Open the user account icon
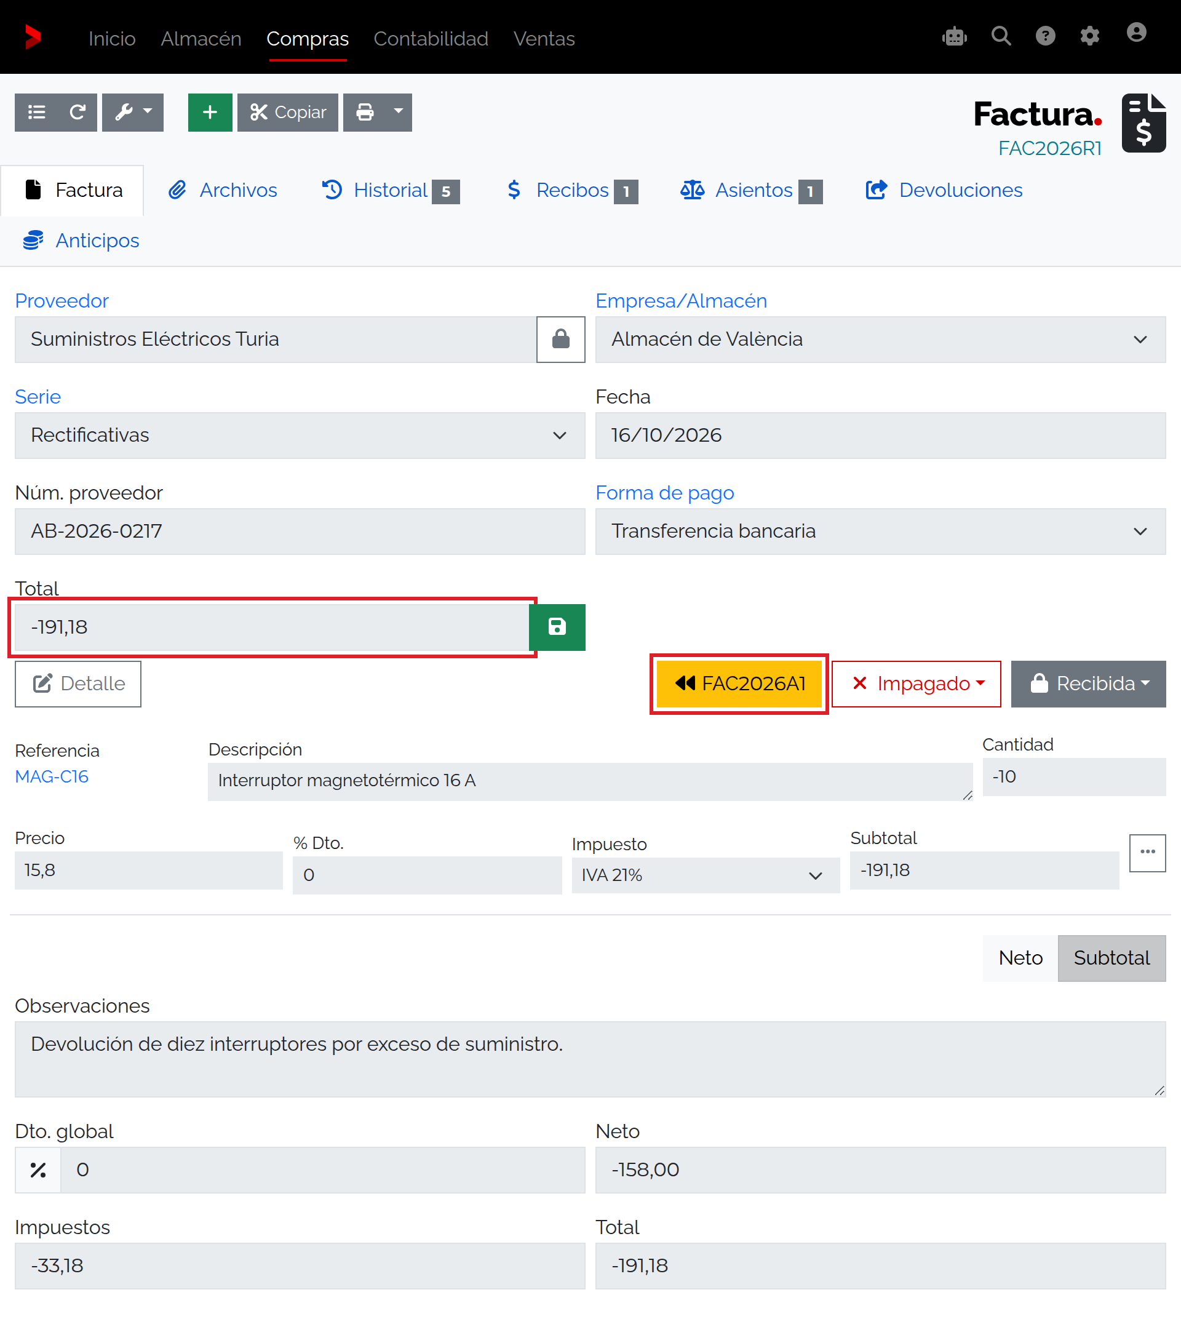 [x=1135, y=33]
